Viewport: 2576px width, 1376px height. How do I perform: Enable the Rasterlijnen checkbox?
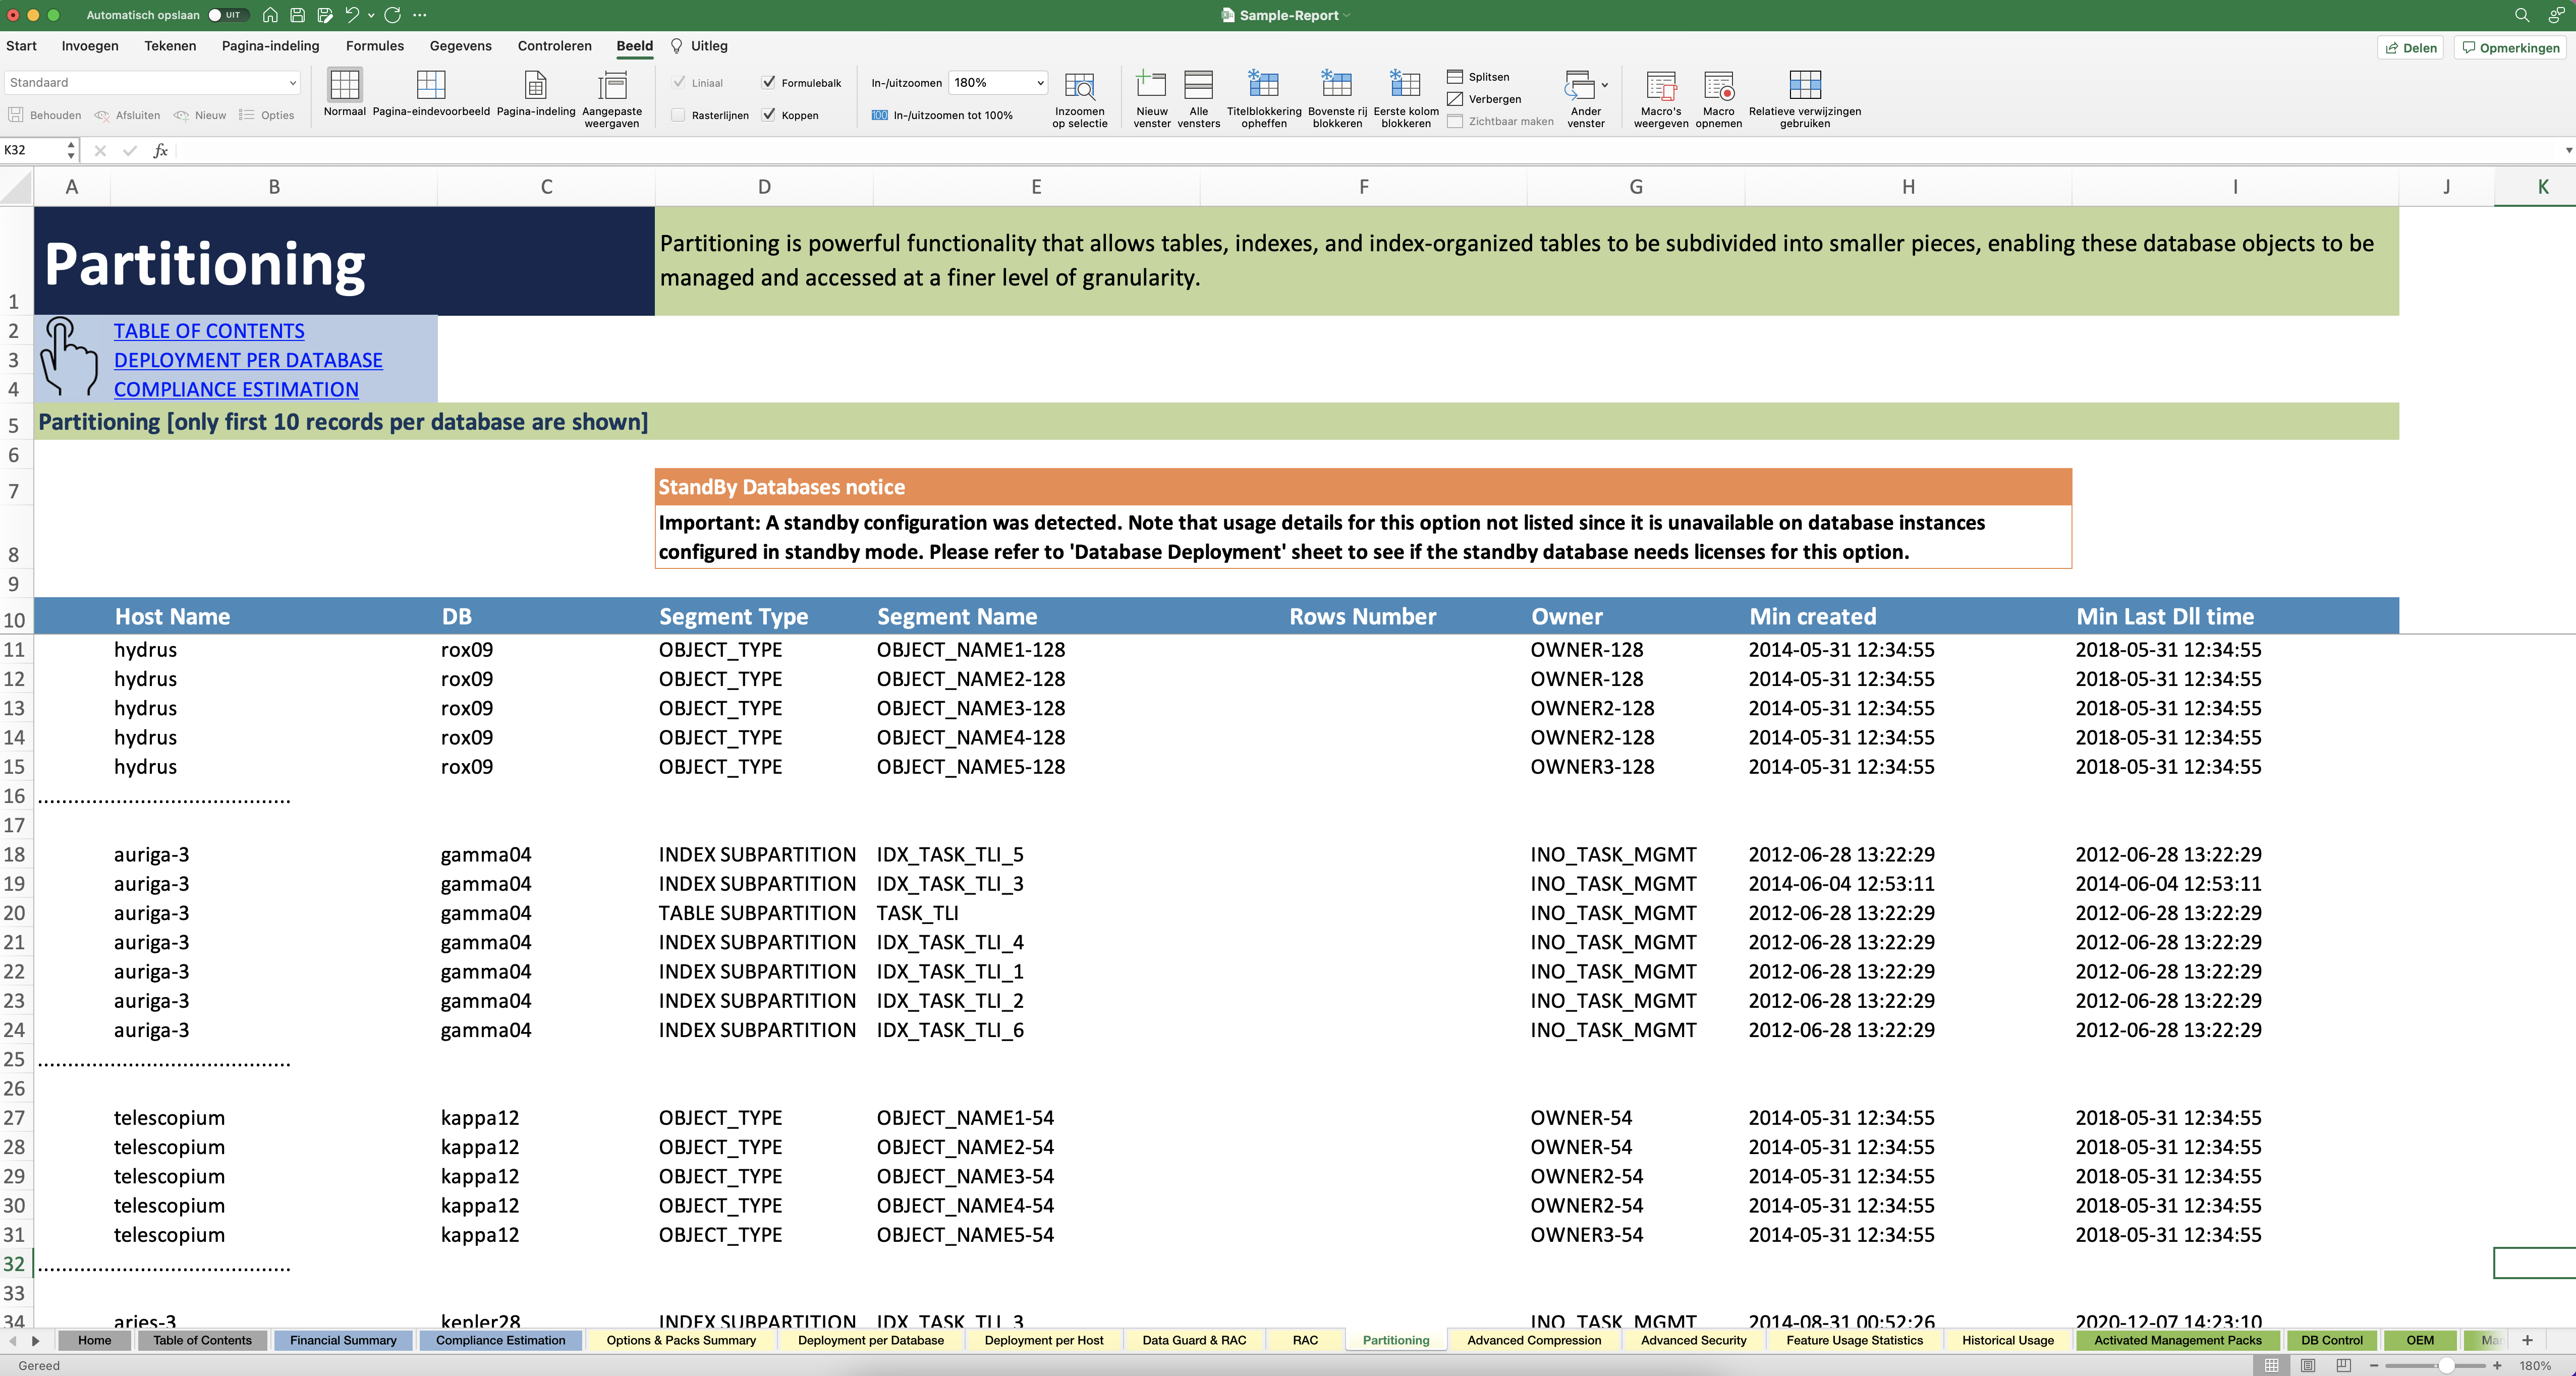pyautogui.click(x=678, y=115)
